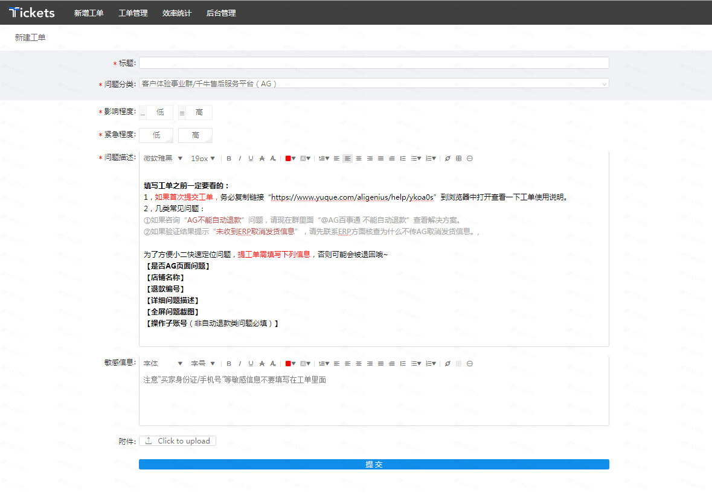Toggle underline in the 问题描述 editor toolbar
This screenshot has width=712, height=493.
[251, 158]
